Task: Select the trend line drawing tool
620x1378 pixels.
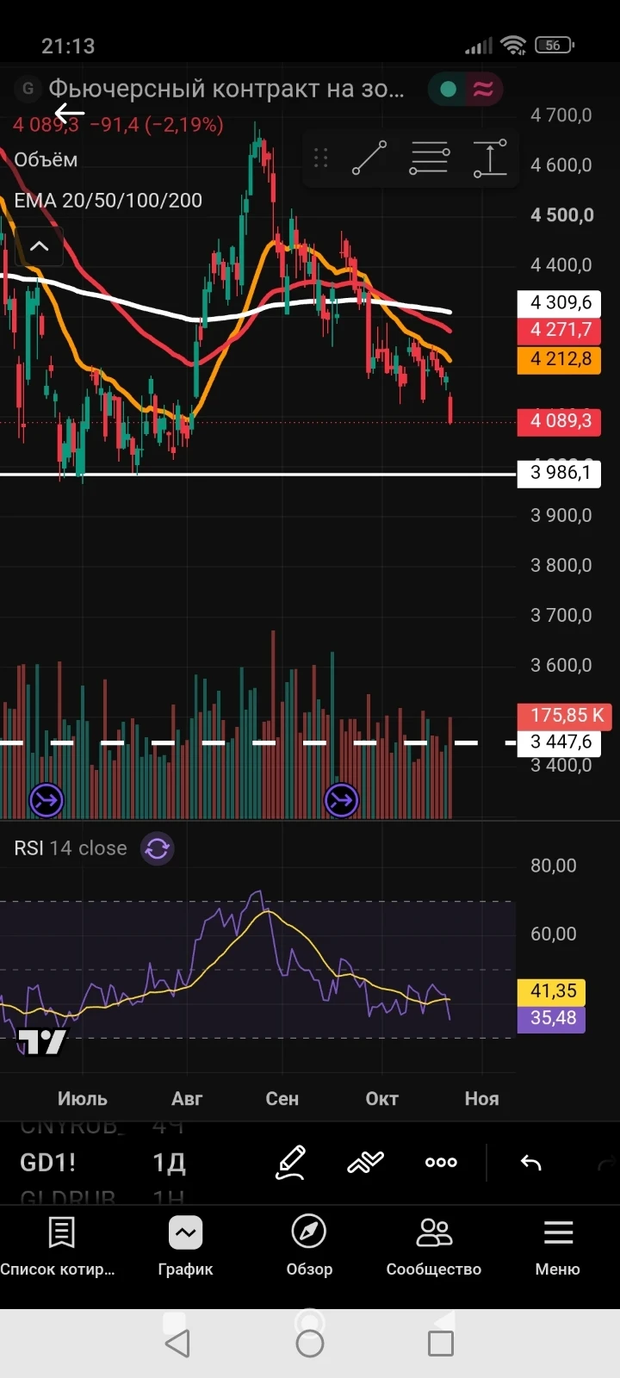Action: [369, 158]
